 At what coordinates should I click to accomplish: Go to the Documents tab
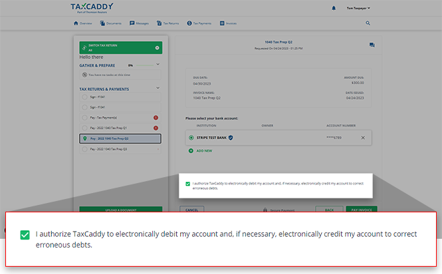(111, 23)
